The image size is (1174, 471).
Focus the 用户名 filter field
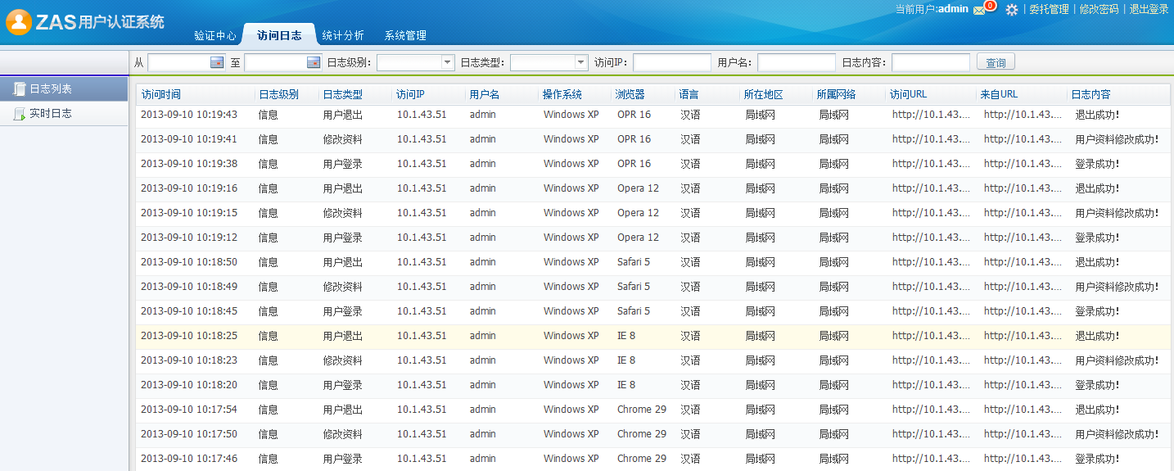(796, 62)
